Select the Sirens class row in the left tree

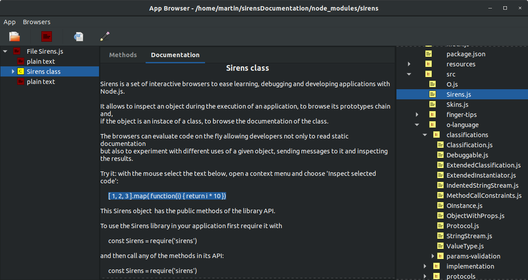click(50, 72)
